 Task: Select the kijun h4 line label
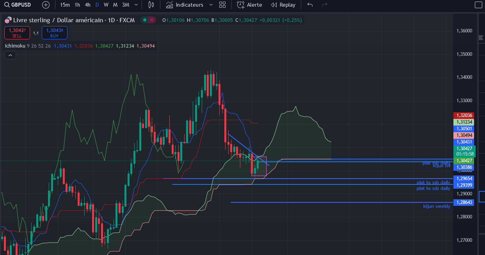pyautogui.click(x=442, y=166)
